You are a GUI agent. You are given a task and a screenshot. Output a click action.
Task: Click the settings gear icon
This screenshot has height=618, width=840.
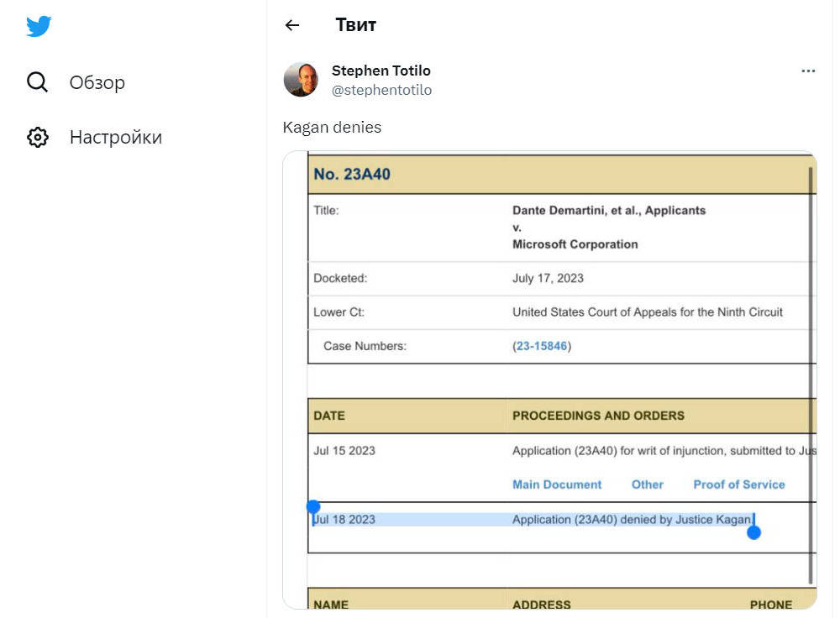(38, 138)
